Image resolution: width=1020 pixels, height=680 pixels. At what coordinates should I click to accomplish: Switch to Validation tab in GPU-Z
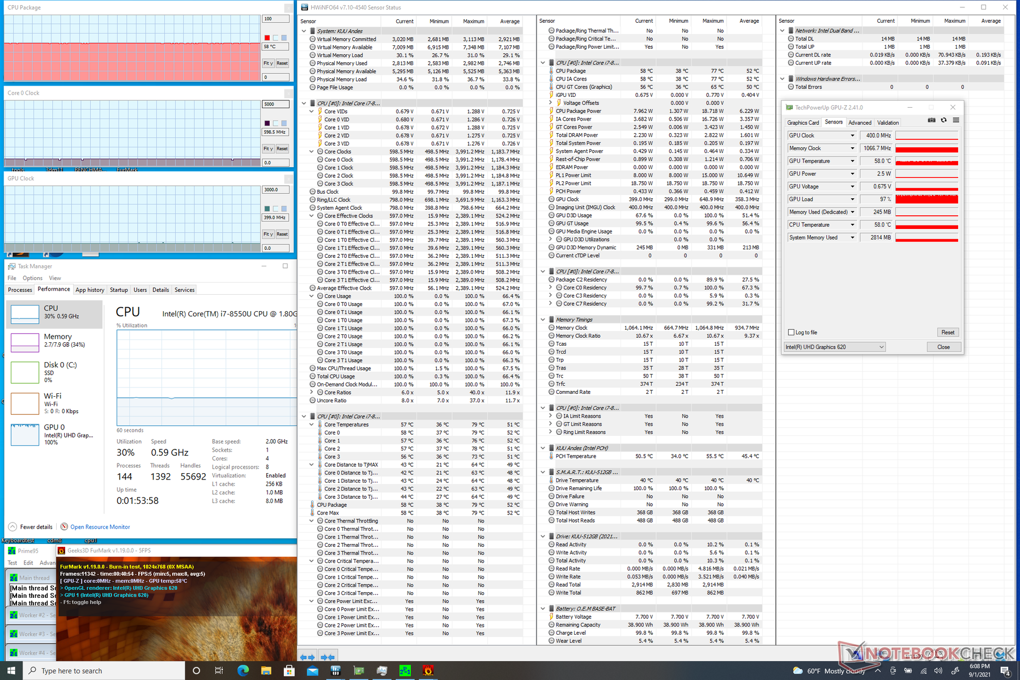coord(888,122)
